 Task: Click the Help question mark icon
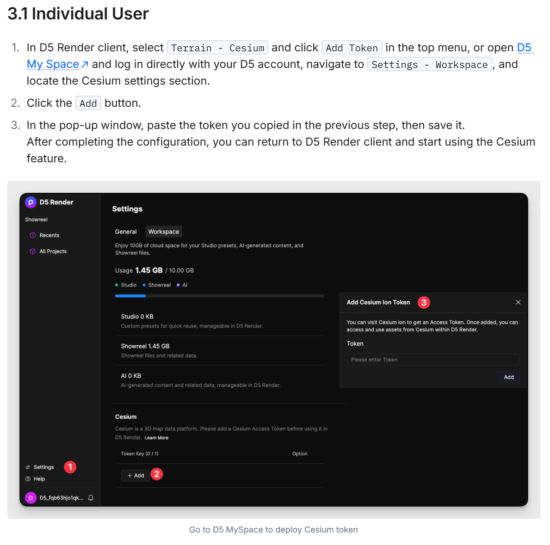[28, 479]
